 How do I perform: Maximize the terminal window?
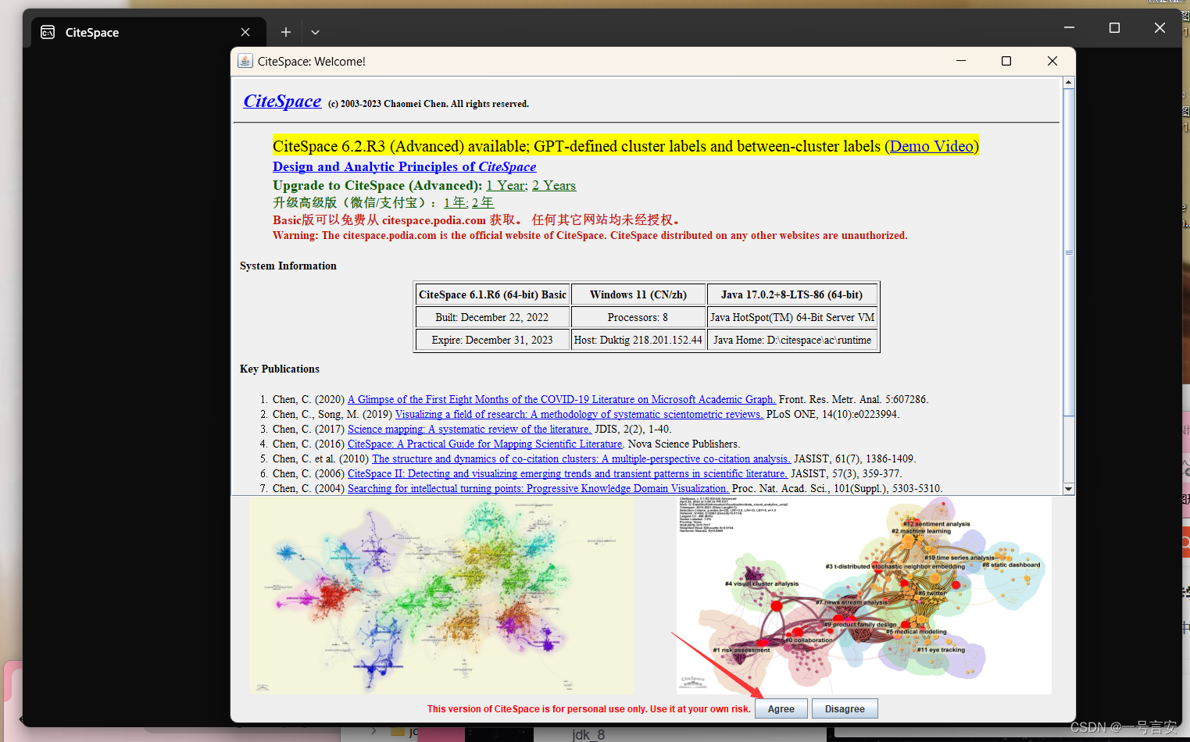1114,27
